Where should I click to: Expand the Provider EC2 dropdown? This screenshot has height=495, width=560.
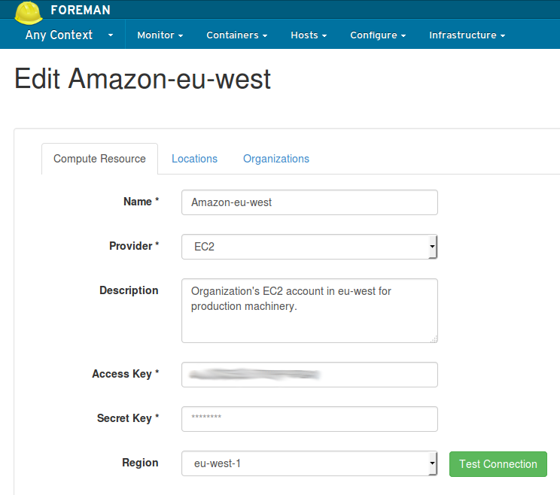pyautogui.click(x=309, y=247)
